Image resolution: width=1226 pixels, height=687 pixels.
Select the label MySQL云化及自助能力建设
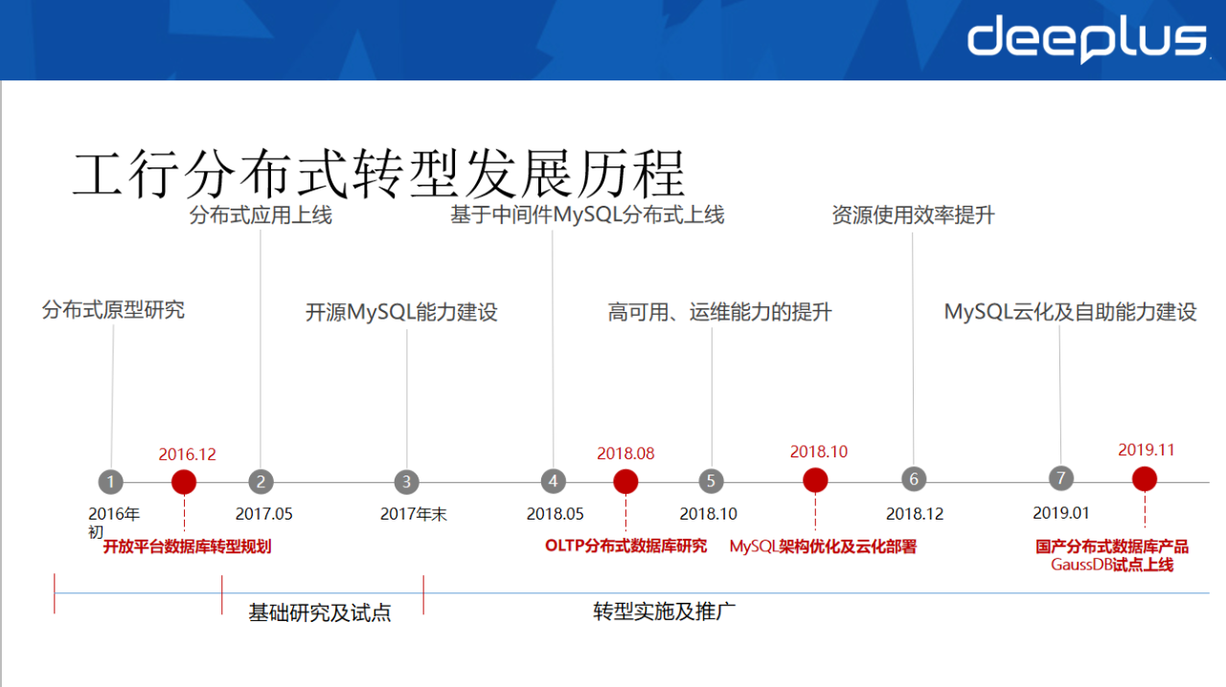(1071, 312)
